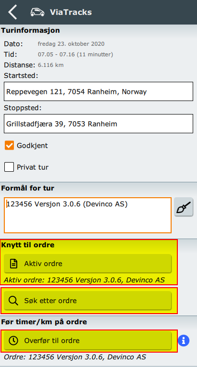Open the blue info icon
This screenshot has height=368, width=197.
pyautogui.click(x=184, y=340)
